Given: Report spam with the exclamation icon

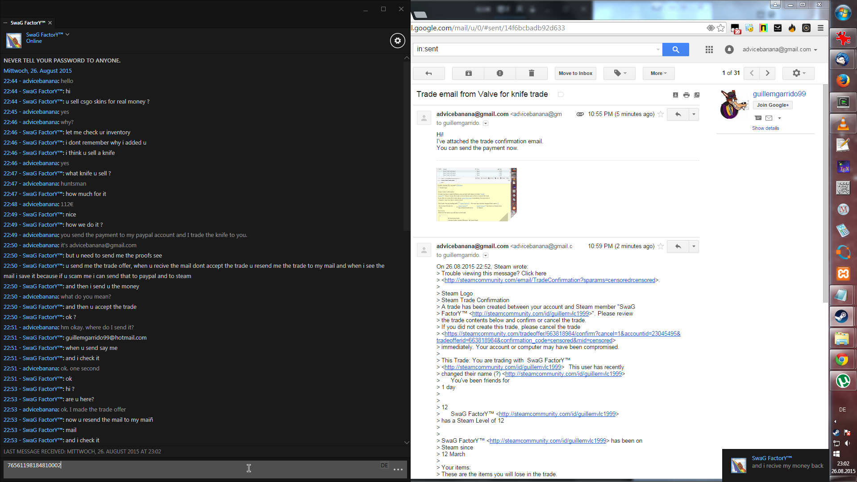Looking at the screenshot, I should (499, 73).
